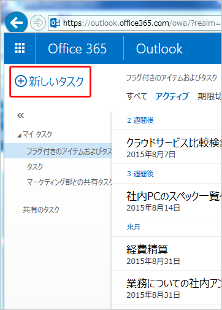
Task: Switch to the 期限切れ filter tab
Action: [x=209, y=96]
